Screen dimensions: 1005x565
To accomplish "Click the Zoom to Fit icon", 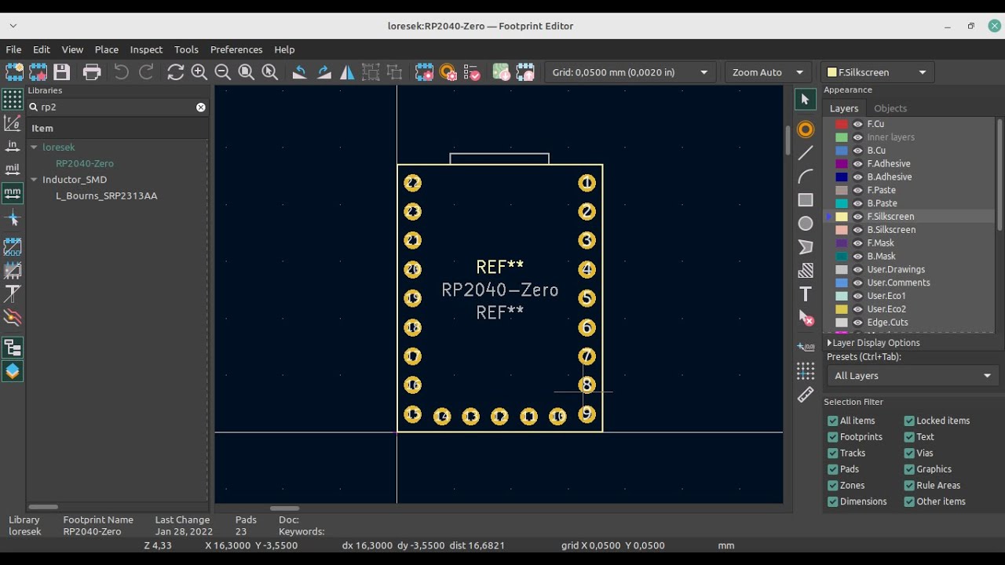I will click(x=247, y=72).
